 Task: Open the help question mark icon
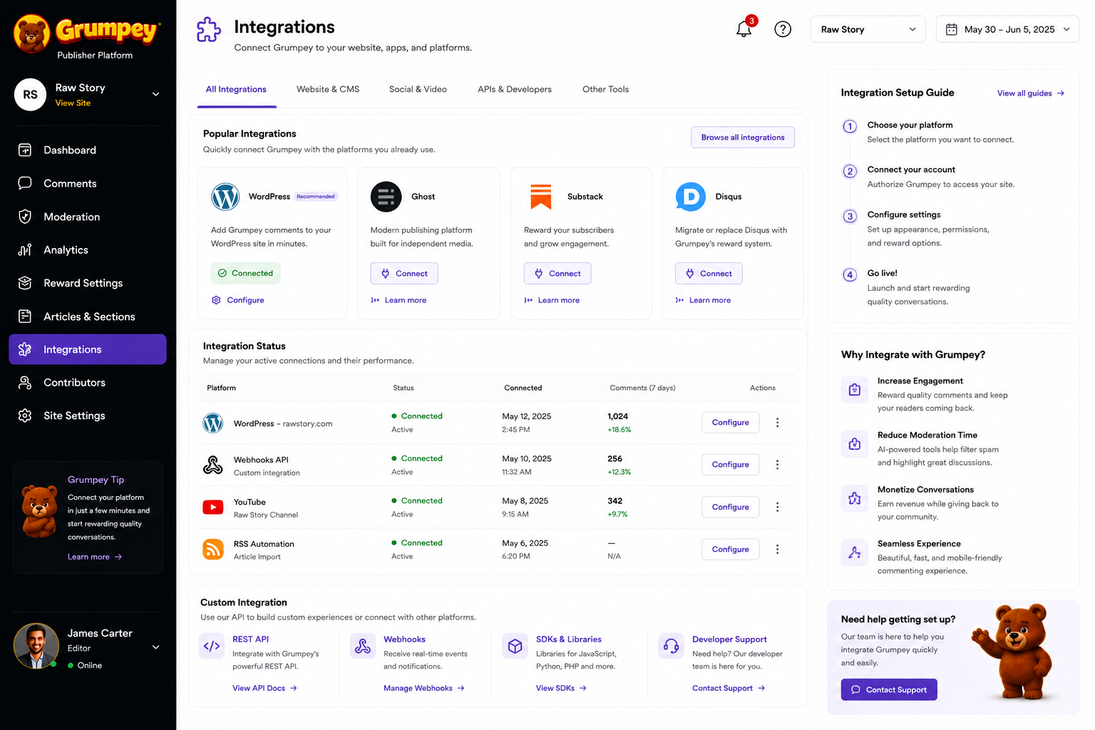(783, 29)
